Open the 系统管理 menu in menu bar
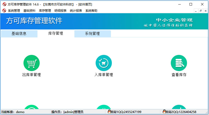209x115 pixels. click(14, 11)
